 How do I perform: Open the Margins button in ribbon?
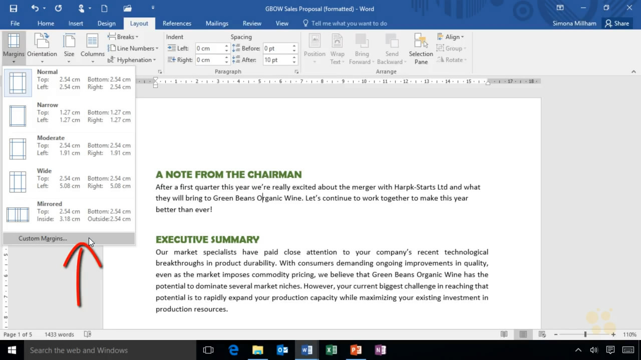pyautogui.click(x=14, y=48)
